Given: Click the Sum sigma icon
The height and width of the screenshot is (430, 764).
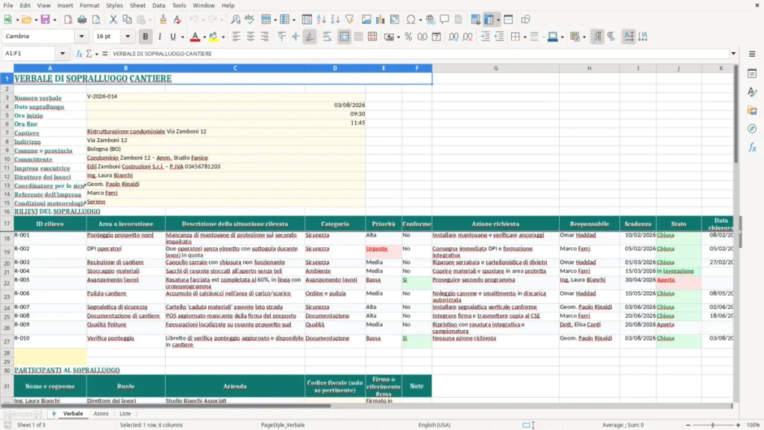Looking at the screenshot, I should click(89, 54).
